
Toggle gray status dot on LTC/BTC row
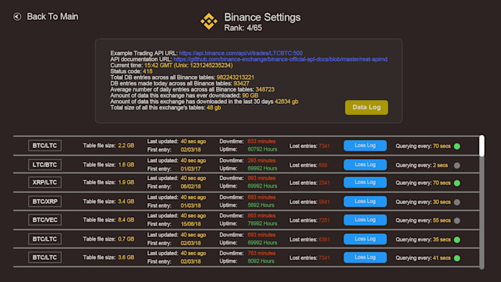point(458,166)
